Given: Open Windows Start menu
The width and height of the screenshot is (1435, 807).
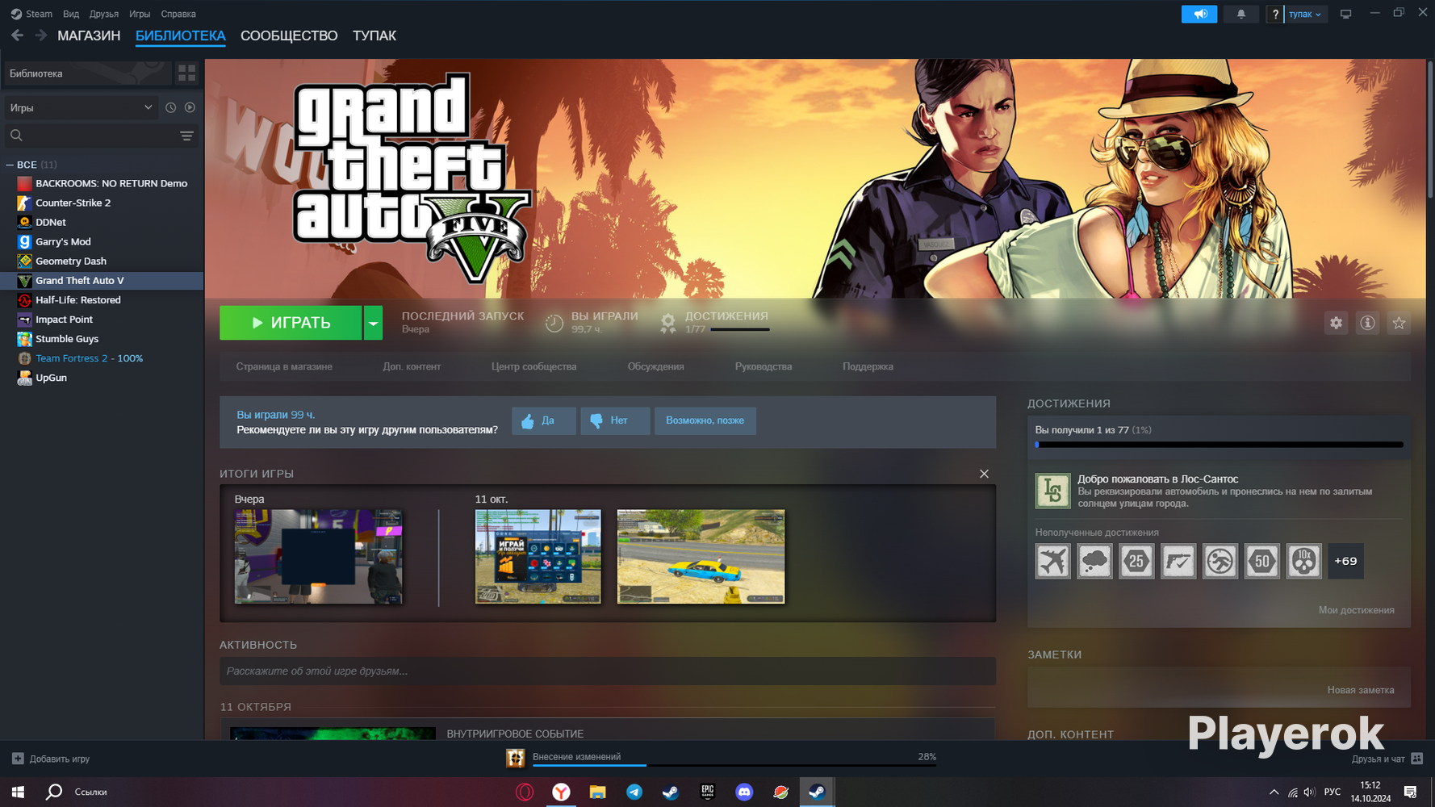Looking at the screenshot, I should point(18,792).
